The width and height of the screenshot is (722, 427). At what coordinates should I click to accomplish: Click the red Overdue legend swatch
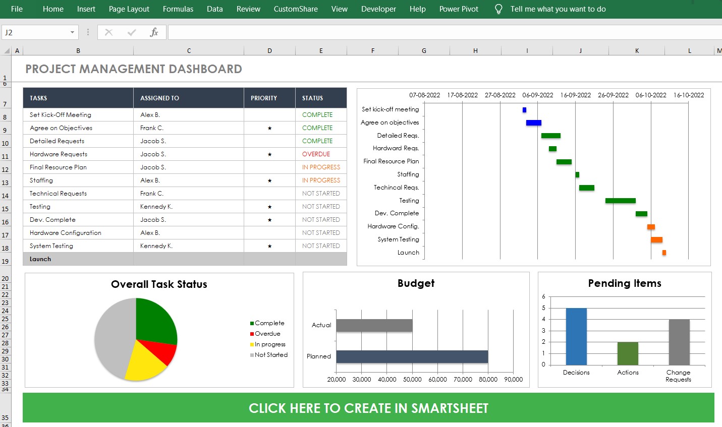pos(252,334)
